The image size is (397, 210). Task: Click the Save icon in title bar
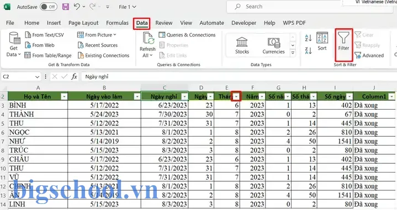pyautogui.click(x=66, y=7)
